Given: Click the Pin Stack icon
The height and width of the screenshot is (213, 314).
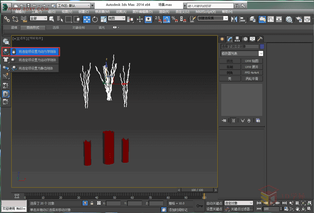Looking at the screenshot, I should (224, 120).
